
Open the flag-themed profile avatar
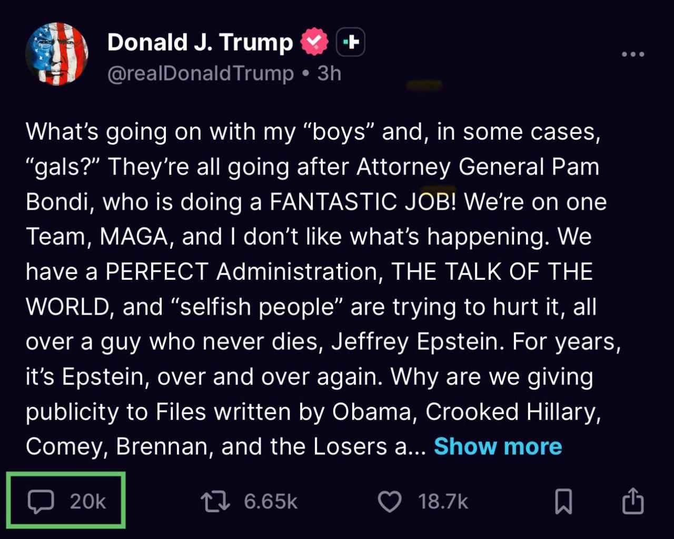(x=57, y=54)
